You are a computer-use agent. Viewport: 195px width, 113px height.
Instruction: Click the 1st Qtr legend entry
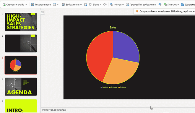coord(104,87)
